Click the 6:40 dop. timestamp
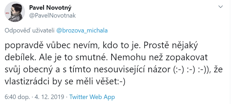Viewport: 231px width, 104px height. tap(17, 97)
